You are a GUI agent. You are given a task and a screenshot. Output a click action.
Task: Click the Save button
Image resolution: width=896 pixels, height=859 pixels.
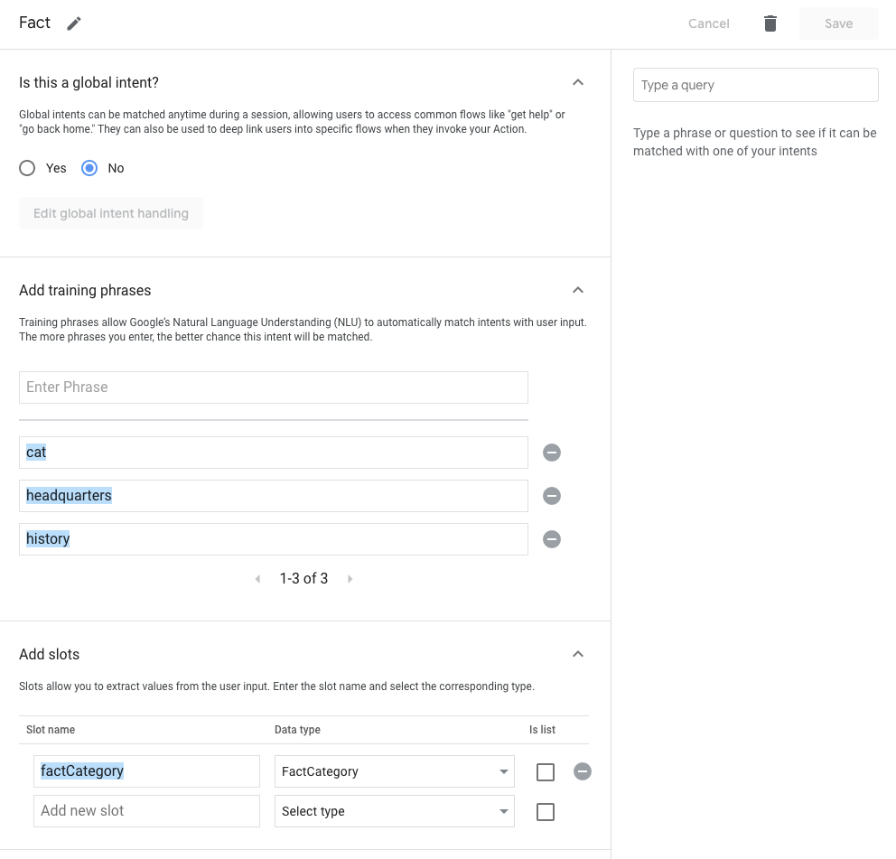click(838, 23)
